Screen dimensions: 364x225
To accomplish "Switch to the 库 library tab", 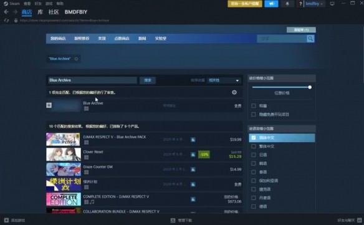I will (40, 12).
